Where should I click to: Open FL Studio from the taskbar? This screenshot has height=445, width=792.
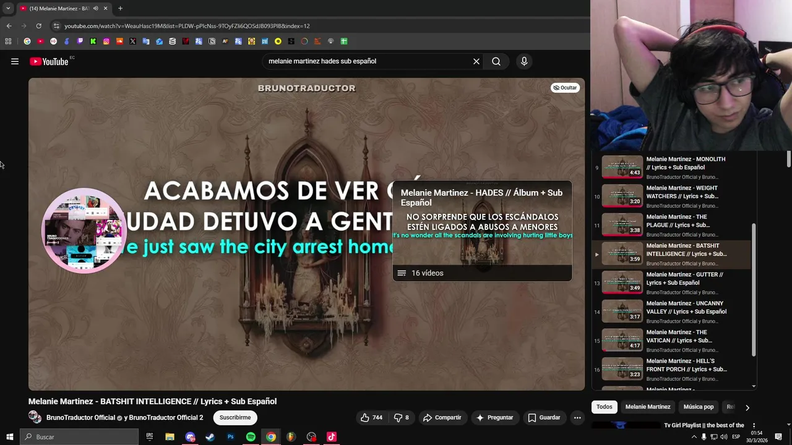coord(291,437)
